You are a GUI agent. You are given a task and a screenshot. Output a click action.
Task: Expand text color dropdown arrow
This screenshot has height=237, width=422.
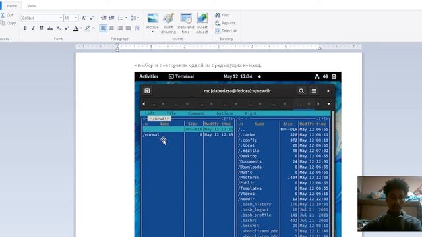click(81, 28)
